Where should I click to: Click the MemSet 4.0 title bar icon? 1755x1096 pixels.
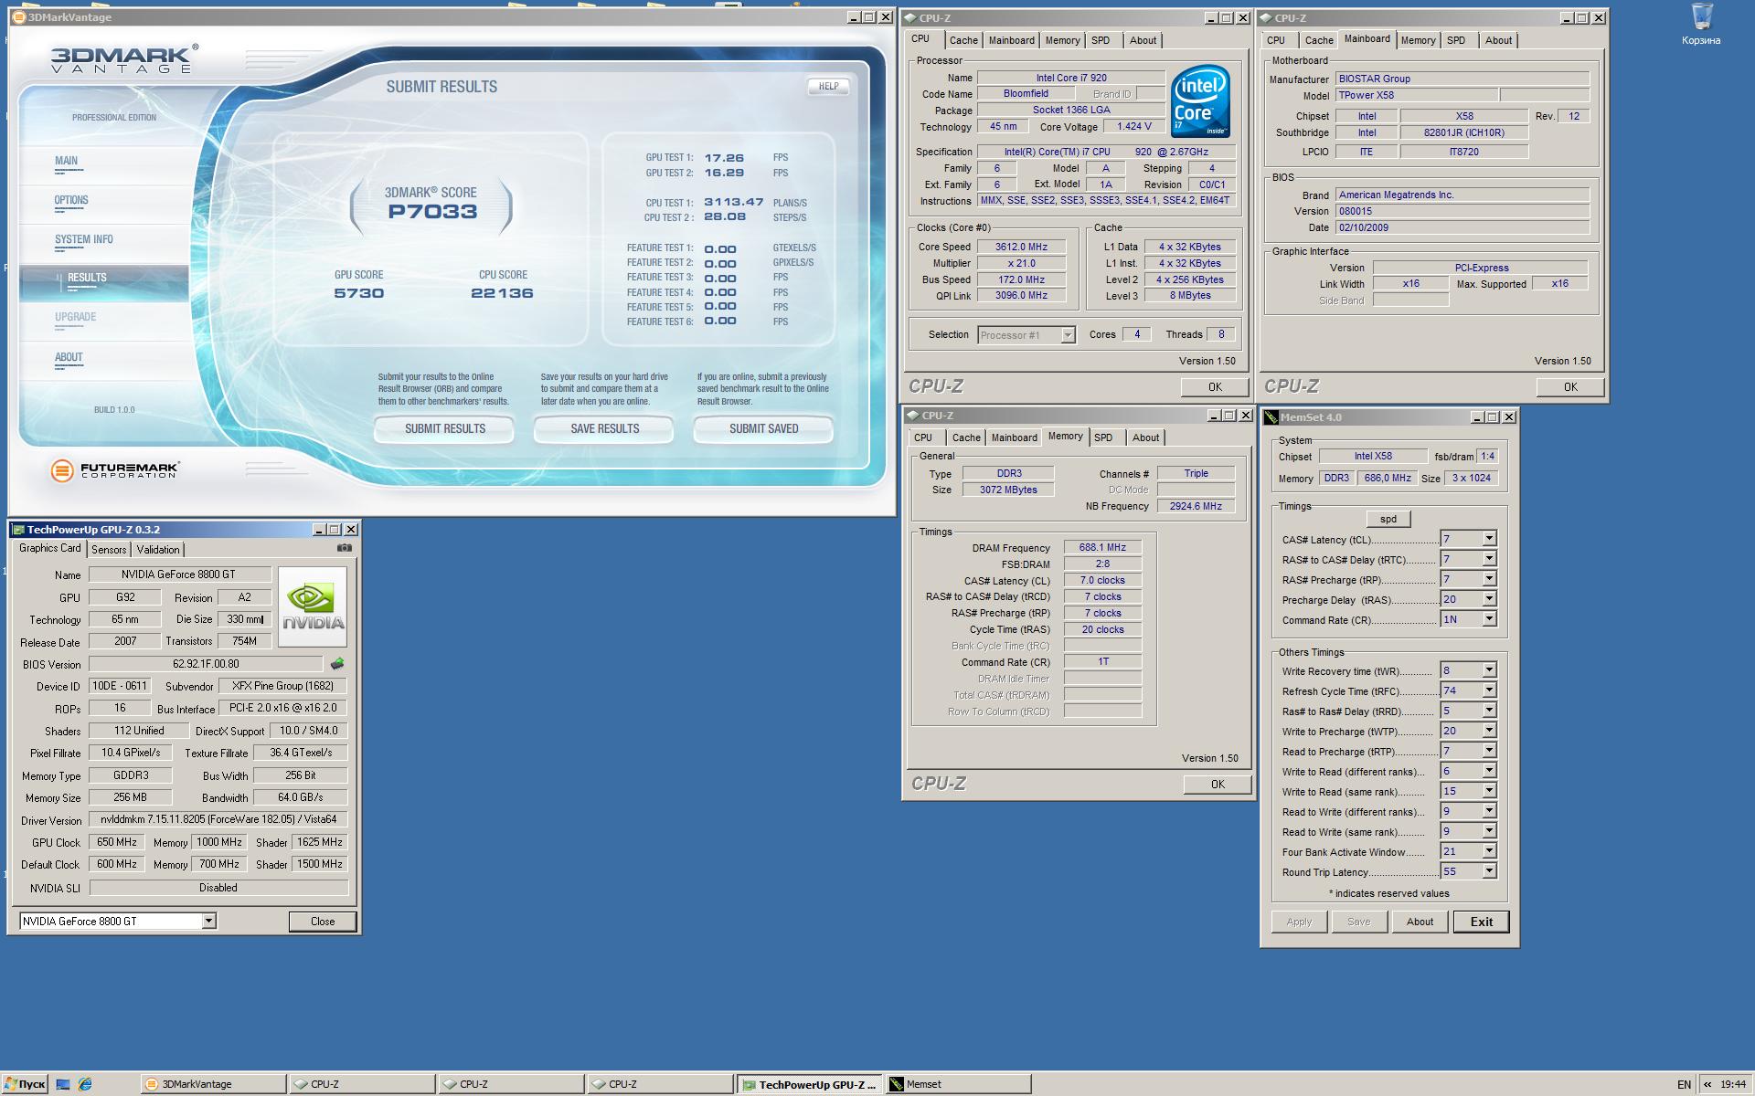click(1271, 417)
